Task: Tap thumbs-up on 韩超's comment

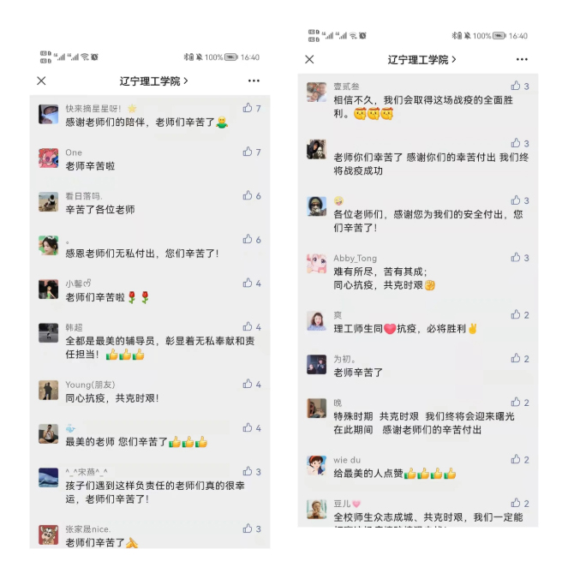Action: pos(248,326)
